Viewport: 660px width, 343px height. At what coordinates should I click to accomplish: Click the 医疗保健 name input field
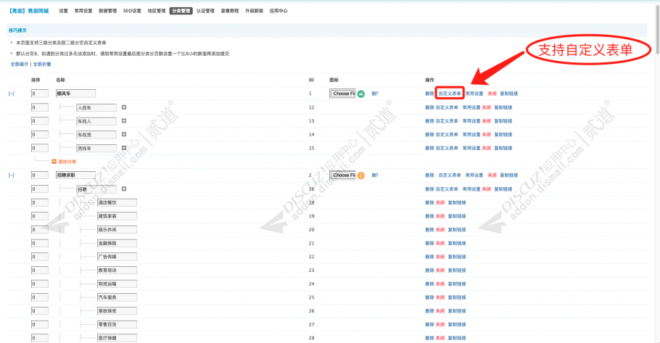[117, 338]
